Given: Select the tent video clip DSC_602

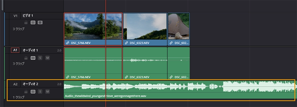Looking at the screenshot, I should click(179, 29).
